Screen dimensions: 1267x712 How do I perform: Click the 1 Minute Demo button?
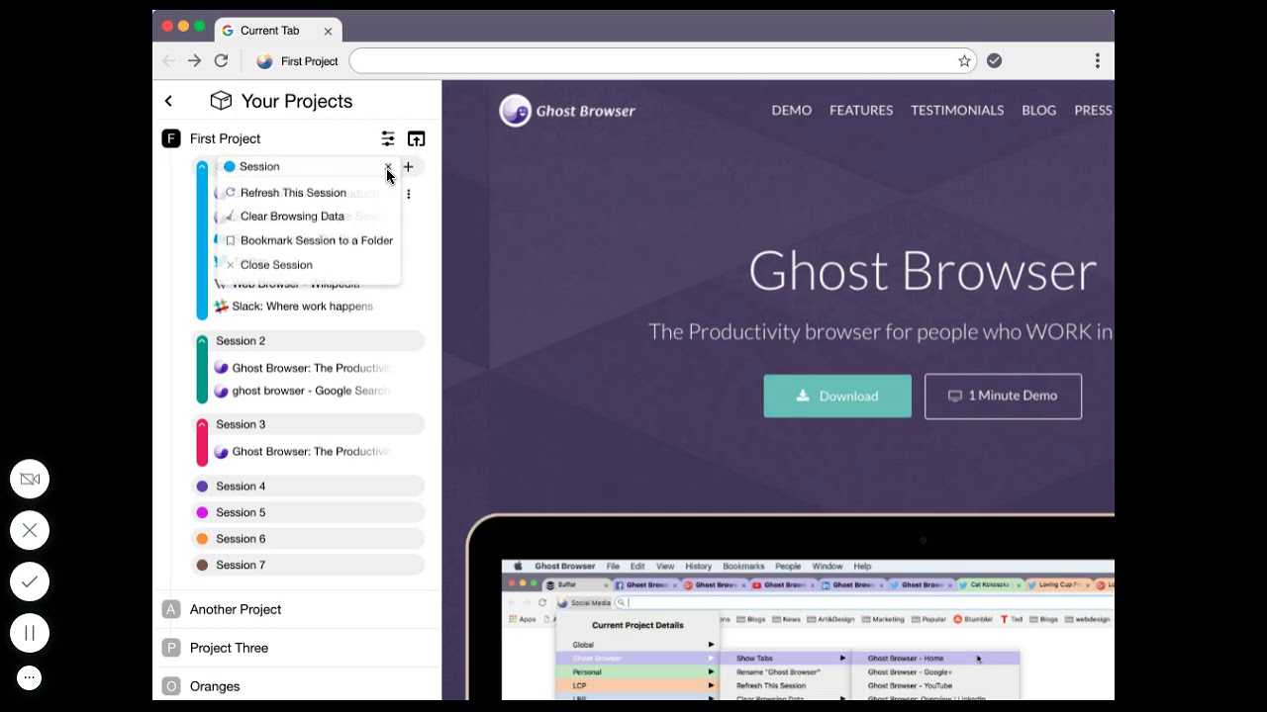[1003, 397]
